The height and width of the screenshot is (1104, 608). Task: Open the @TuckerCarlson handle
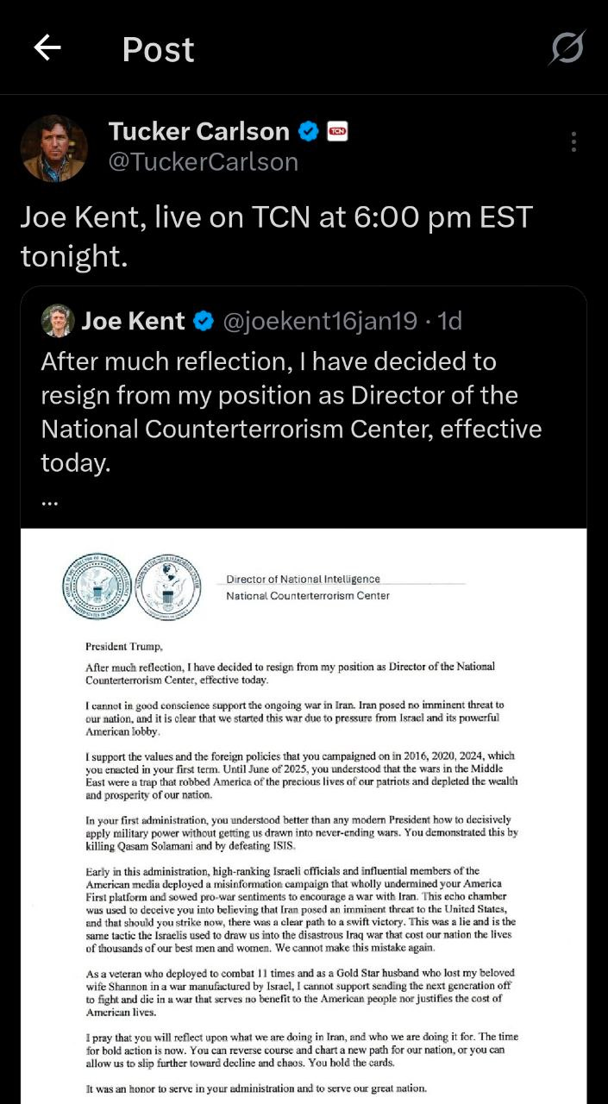204,162
